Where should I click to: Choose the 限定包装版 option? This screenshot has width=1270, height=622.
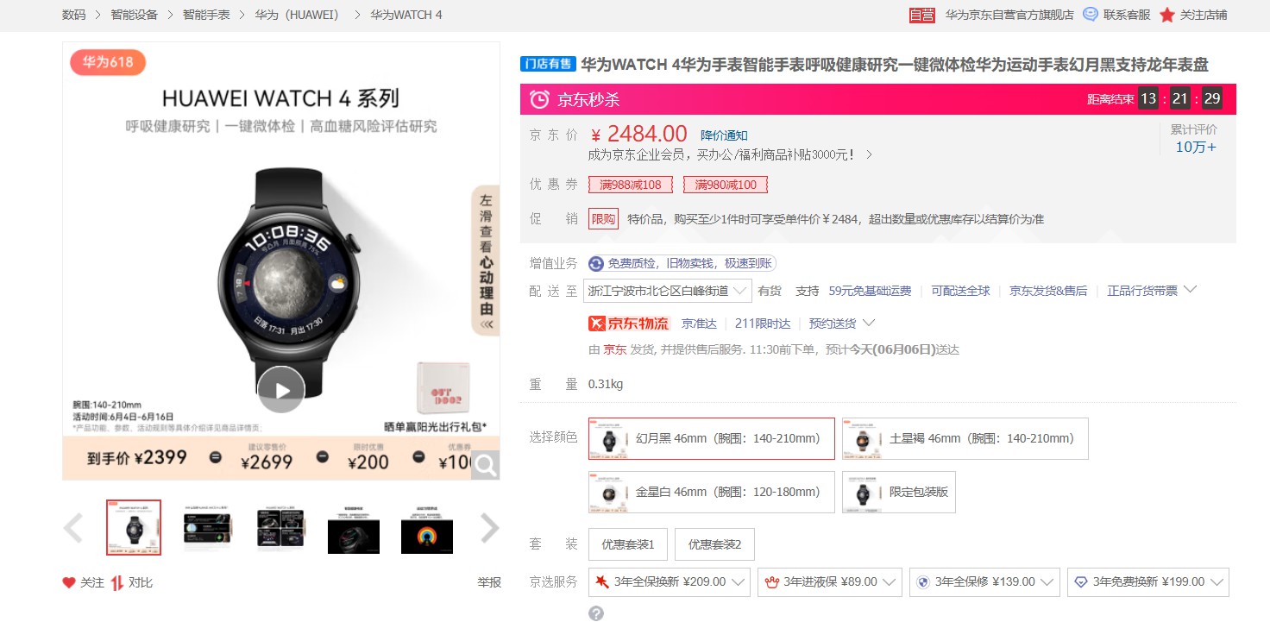click(x=899, y=492)
